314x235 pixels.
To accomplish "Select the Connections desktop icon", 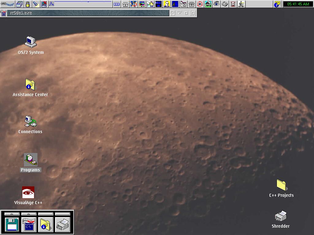I will pos(30,121).
